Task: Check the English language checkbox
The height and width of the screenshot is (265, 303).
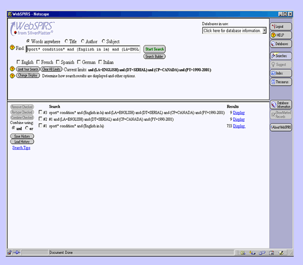Action: (x=19, y=62)
